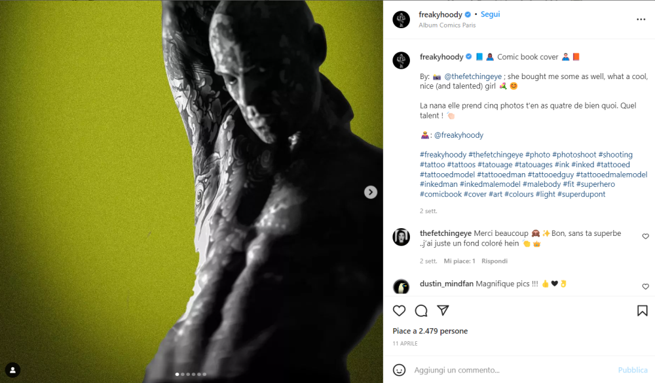Open the comment bubble icon
This screenshot has width=655, height=383.
pos(421,310)
